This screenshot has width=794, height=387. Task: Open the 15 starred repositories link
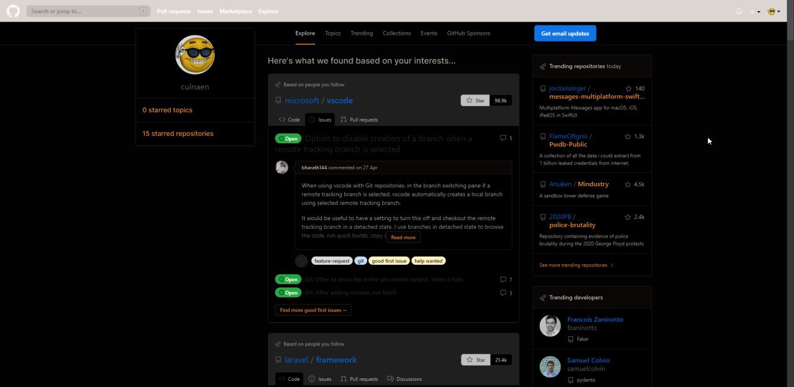178,133
